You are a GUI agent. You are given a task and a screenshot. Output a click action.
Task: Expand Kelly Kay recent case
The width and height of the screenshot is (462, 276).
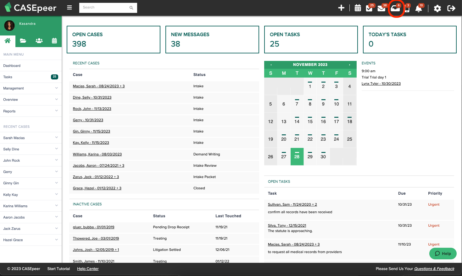[31, 195]
